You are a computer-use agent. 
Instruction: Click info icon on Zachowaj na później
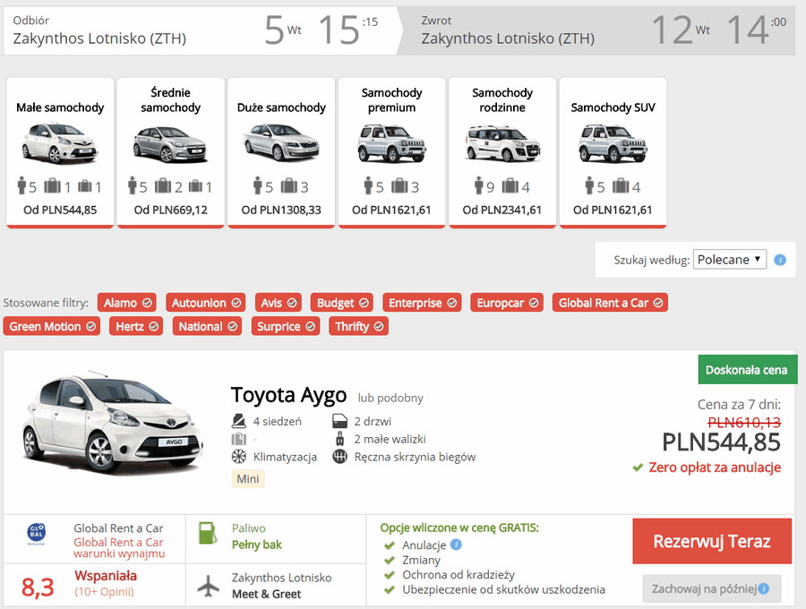point(764,588)
